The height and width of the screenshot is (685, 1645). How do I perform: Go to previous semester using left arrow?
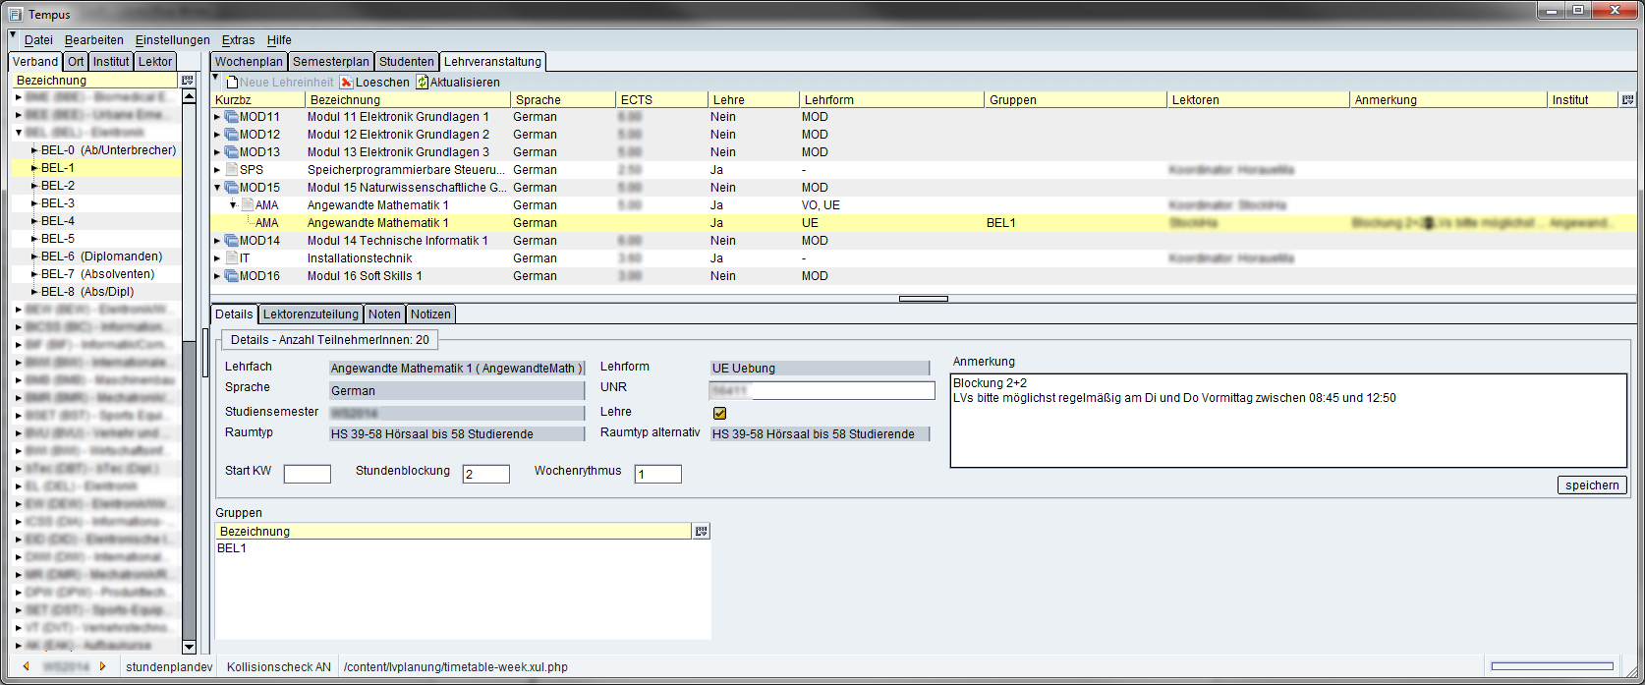[27, 666]
